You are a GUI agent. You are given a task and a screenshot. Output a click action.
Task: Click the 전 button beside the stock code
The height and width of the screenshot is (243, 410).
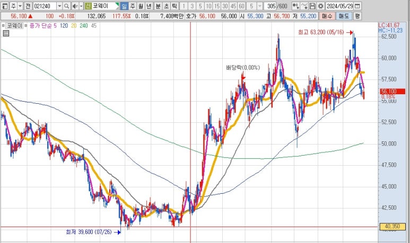pos(28,6)
